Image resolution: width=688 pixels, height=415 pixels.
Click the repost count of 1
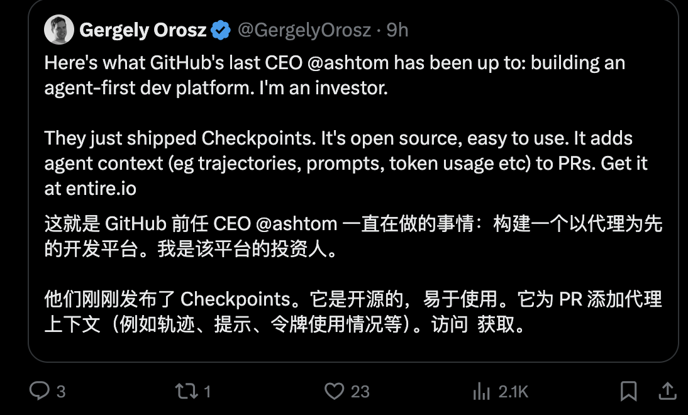(208, 392)
